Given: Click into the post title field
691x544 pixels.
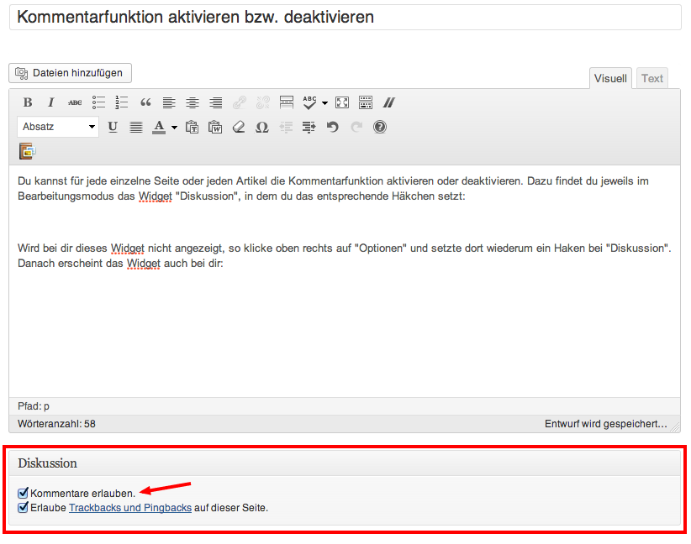Looking at the screenshot, I should [x=345, y=17].
